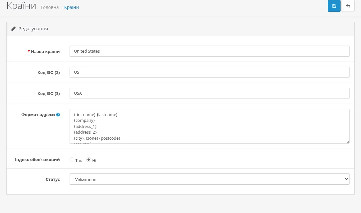Focus the Назва країни input field

pyautogui.click(x=209, y=51)
